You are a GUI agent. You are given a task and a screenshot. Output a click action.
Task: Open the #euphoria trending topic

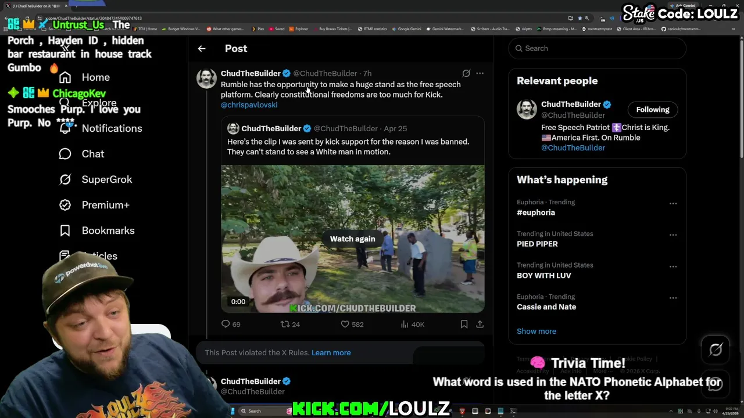click(535, 212)
